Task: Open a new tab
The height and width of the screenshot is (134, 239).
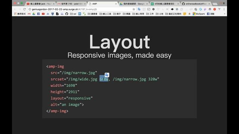Action: click(x=215, y=4)
